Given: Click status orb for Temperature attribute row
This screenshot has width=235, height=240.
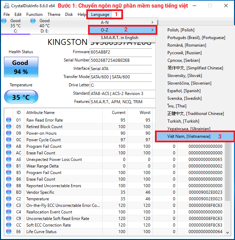Looking at the screenshot, I should pos(9,199).
